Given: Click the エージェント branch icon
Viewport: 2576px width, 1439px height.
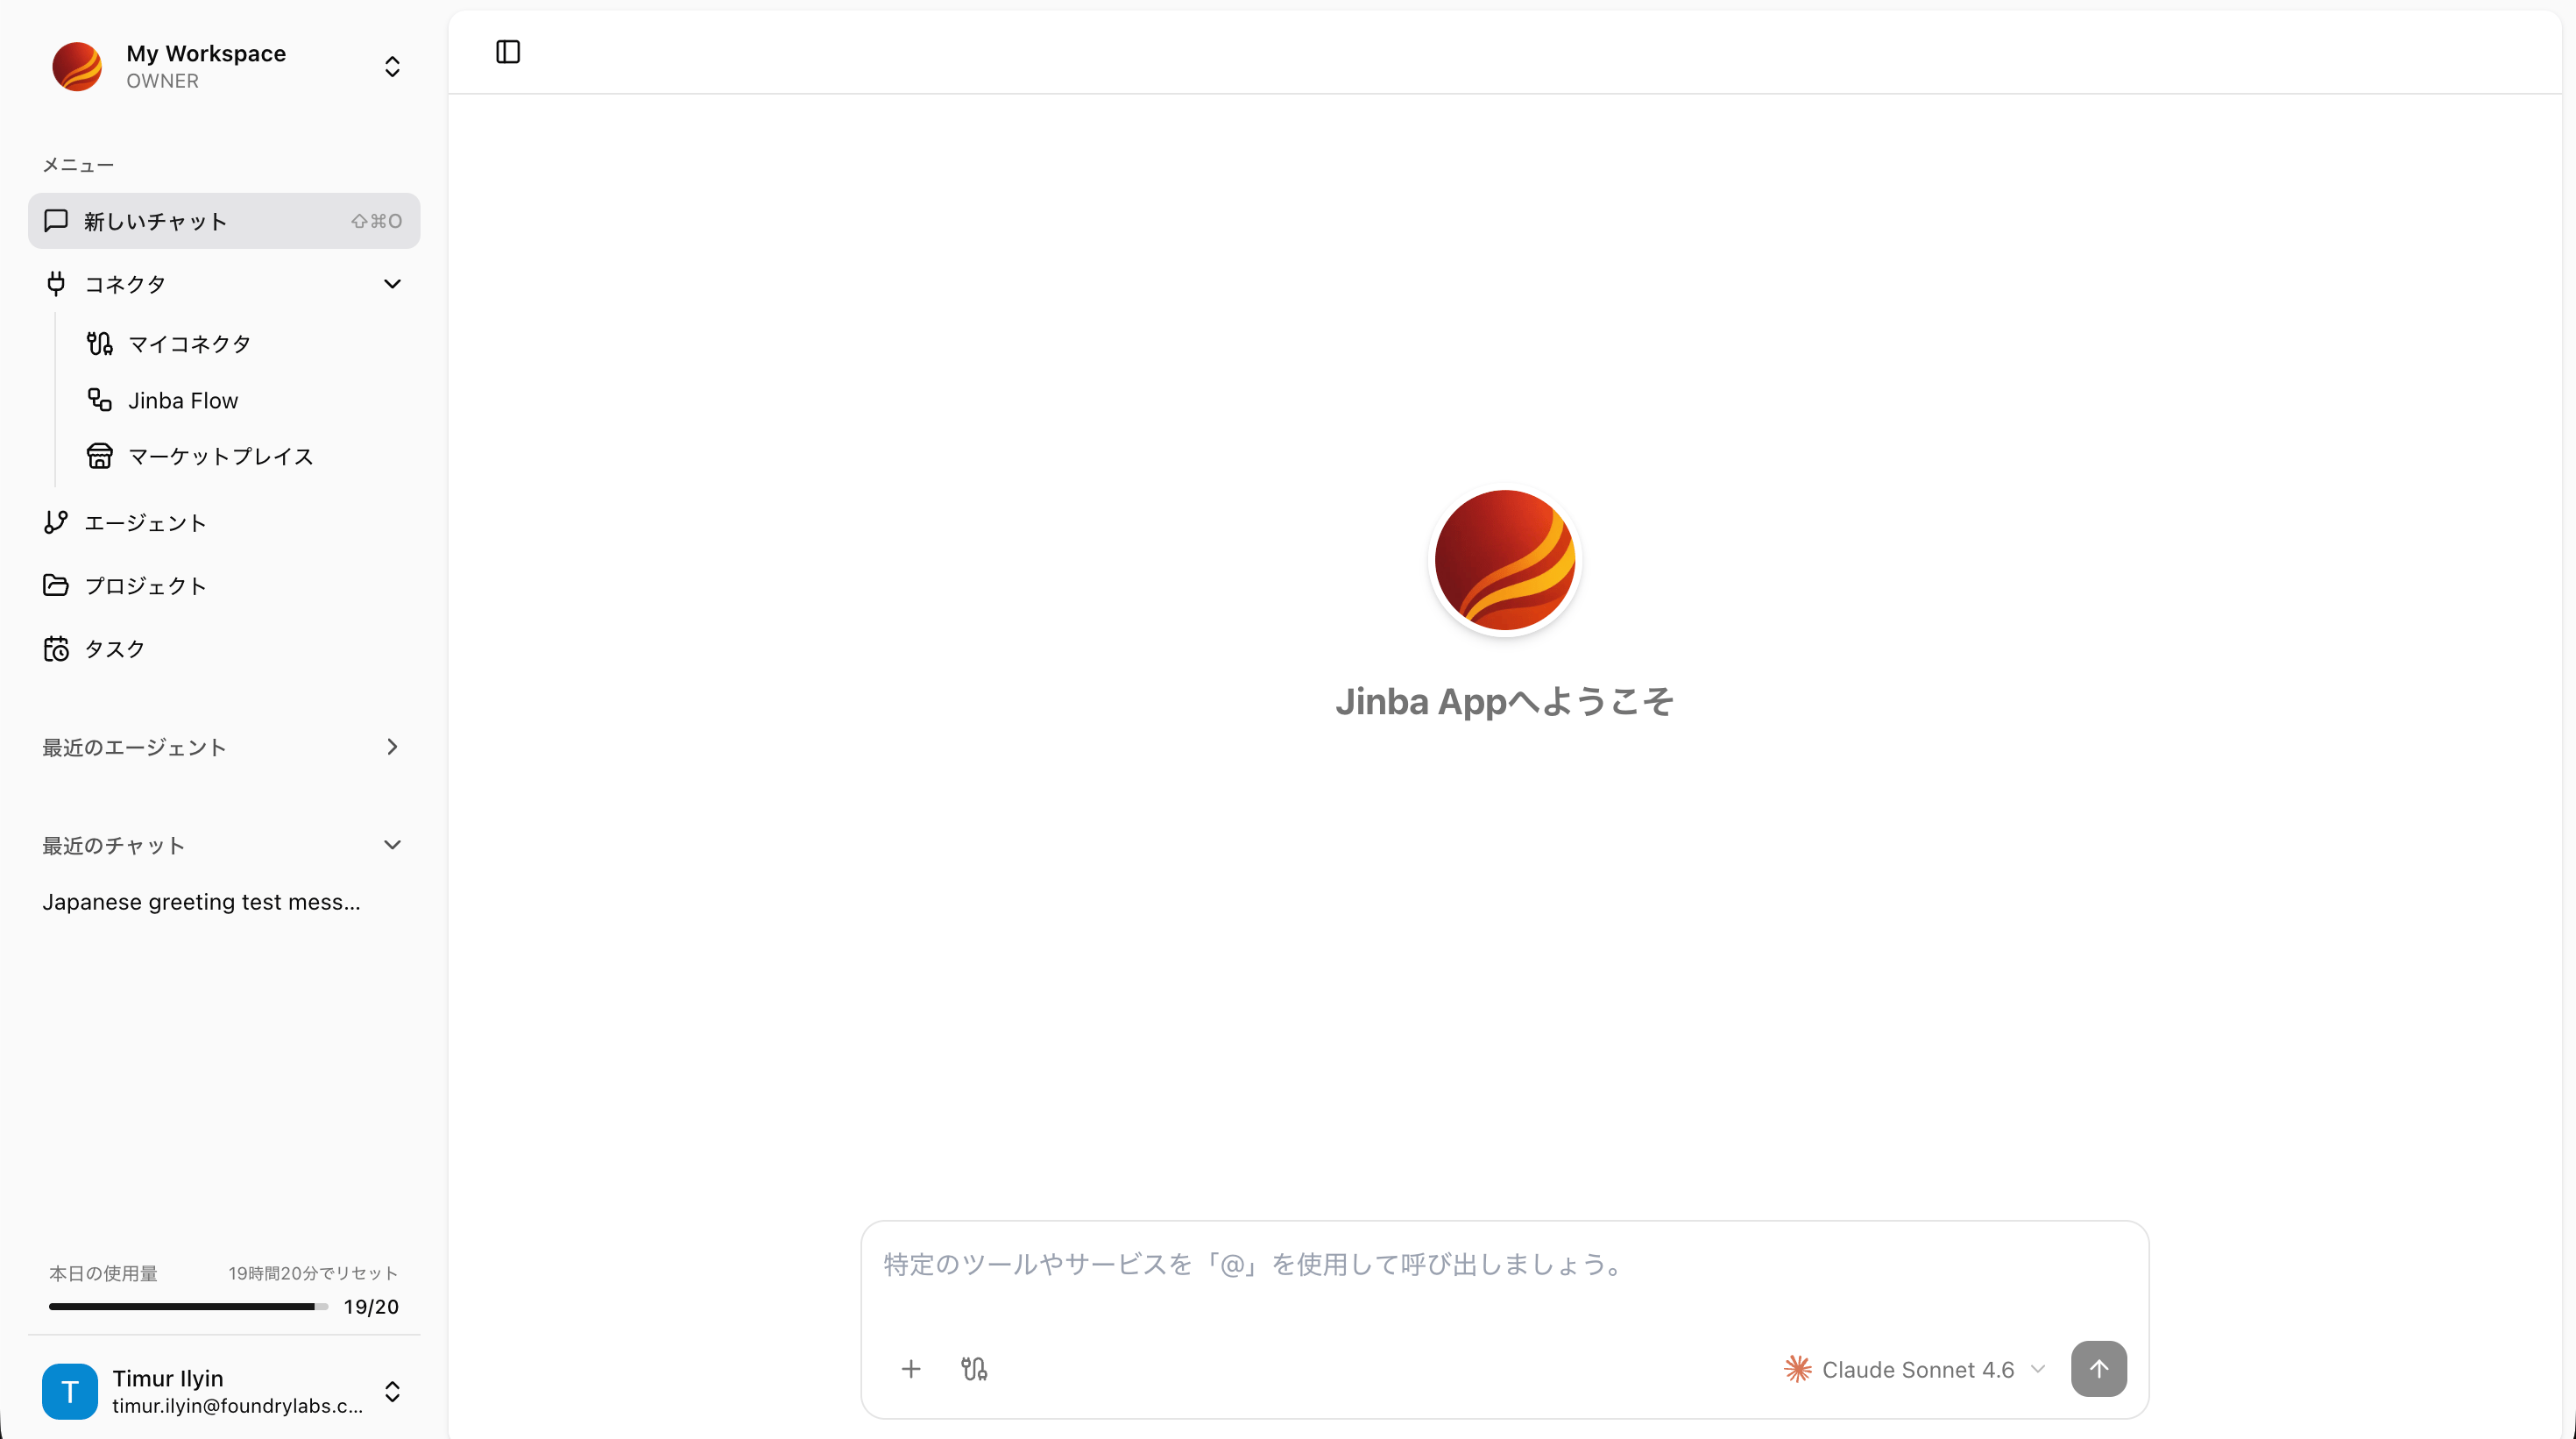Looking at the screenshot, I should pos(56,522).
